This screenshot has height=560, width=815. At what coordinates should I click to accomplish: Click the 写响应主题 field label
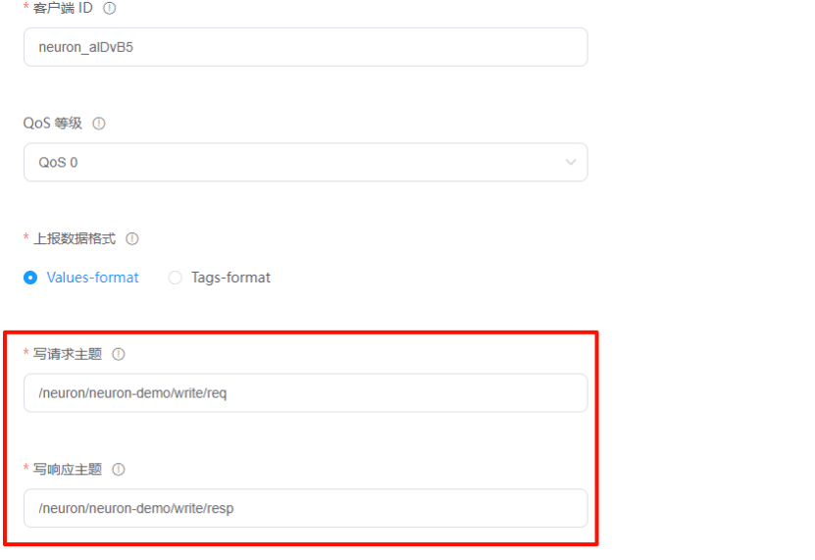tap(68, 470)
